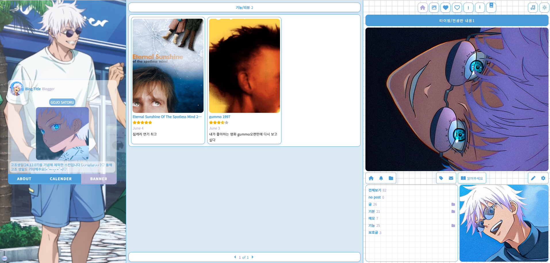Open the envelope guestbook icon
The height and width of the screenshot is (263, 550).
click(x=451, y=178)
